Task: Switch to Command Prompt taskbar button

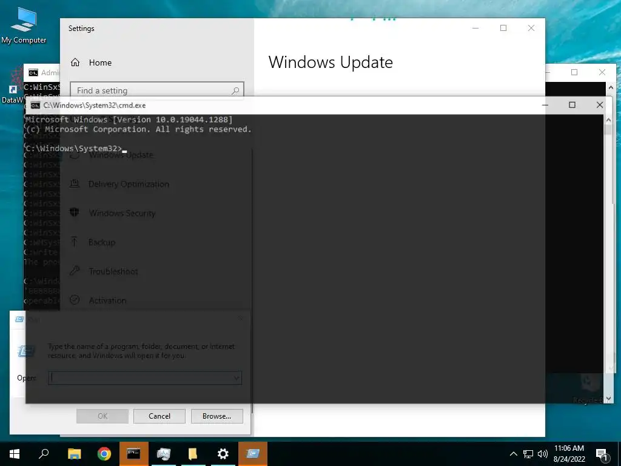Action: [133, 454]
